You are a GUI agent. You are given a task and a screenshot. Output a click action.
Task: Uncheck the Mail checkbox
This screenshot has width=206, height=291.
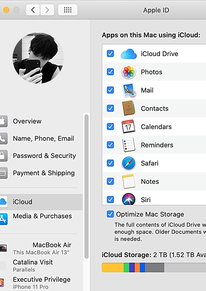click(x=110, y=90)
